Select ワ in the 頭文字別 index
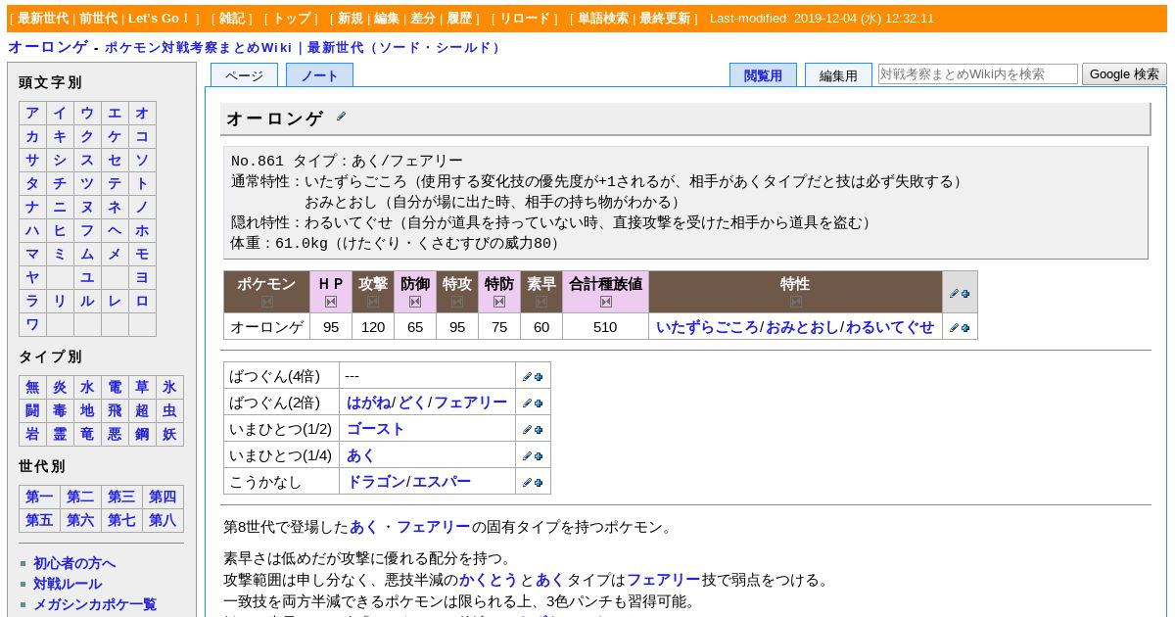Screen dimensions: 1175x617 tap(32, 324)
